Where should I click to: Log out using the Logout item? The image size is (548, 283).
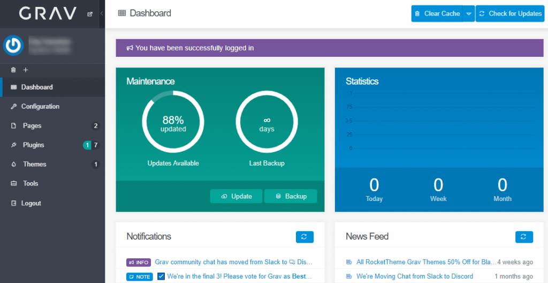point(31,204)
